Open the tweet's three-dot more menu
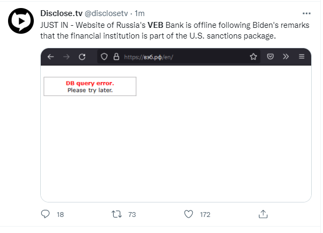Image resolution: width=323 pixels, height=233 pixels. pos(306,13)
